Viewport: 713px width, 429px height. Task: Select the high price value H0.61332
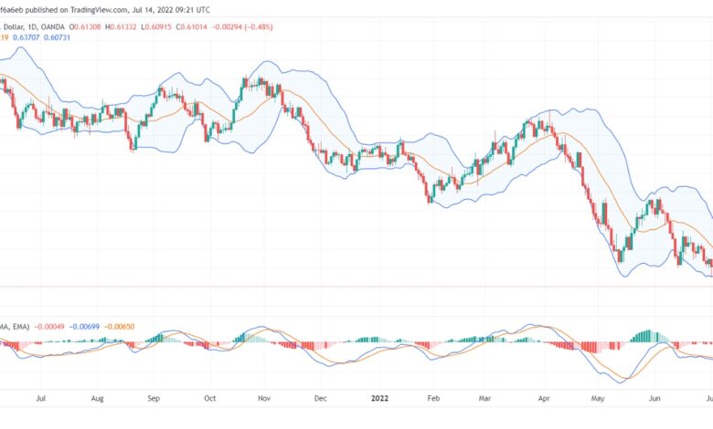[x=121, y=26]
